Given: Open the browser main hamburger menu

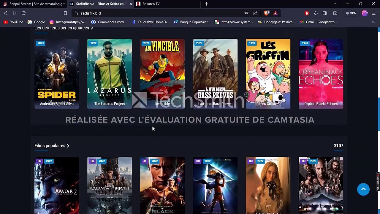Looking at the screenshot, I should click(374, 13).
